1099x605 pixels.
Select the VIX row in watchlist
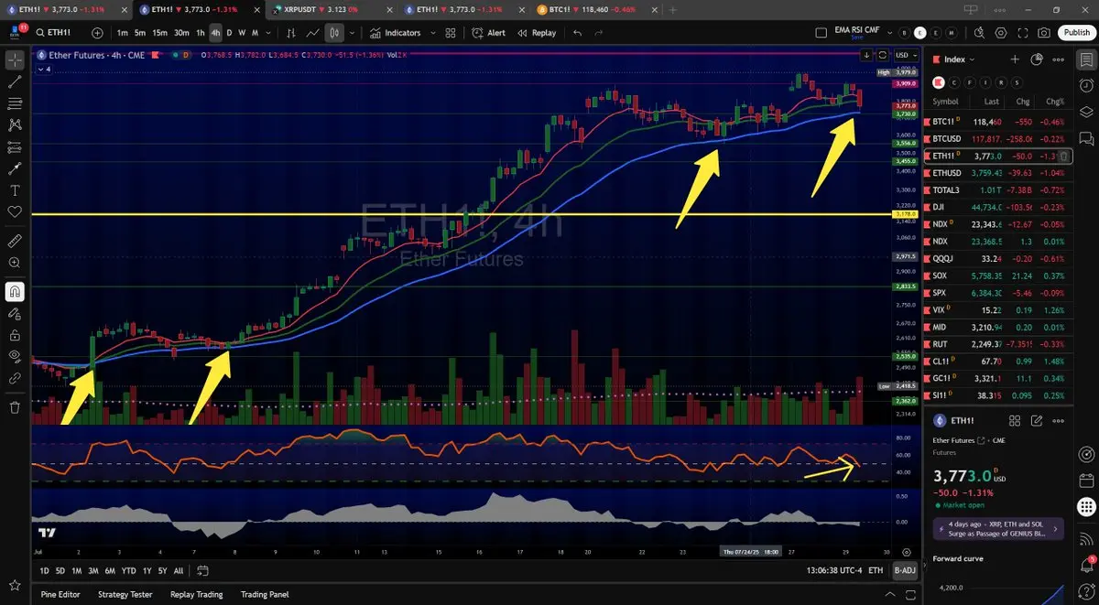click(997, 309)
